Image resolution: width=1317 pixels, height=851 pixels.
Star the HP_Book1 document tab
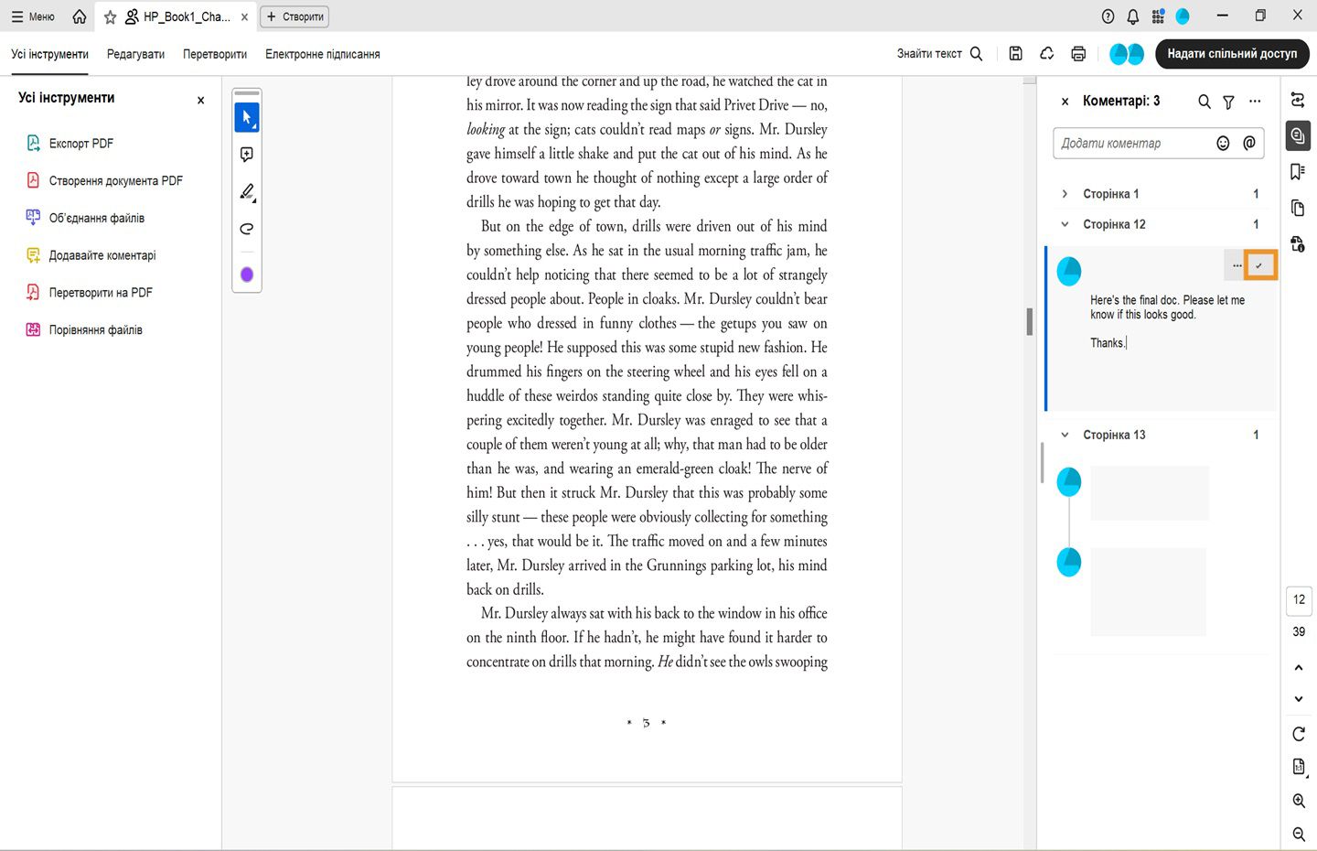(111, 16)
